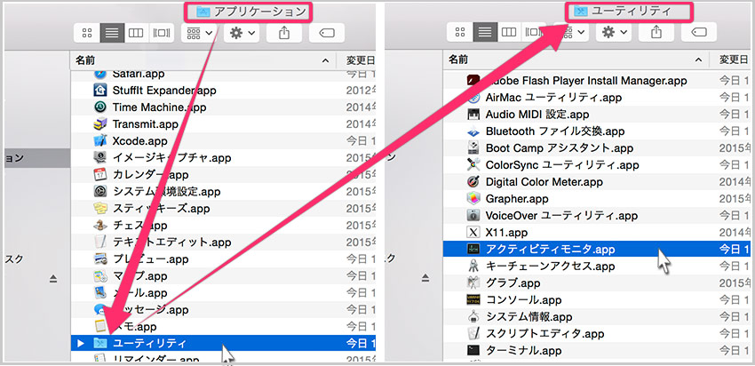Select Grapher.app icon
The width and height of the screenshot is (755, 366).
473,198
